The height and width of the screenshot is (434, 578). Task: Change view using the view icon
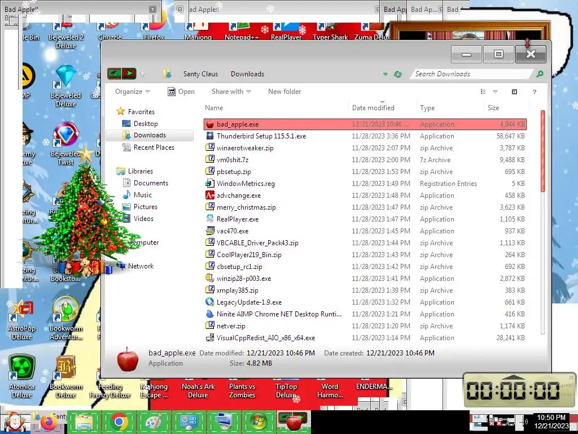pyautogui.click(x=483, y=92)
